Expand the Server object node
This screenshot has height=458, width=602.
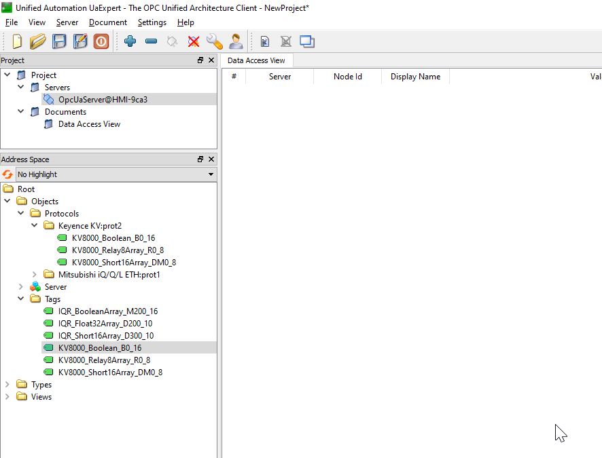pyautogui.click(x=21, y=287)
